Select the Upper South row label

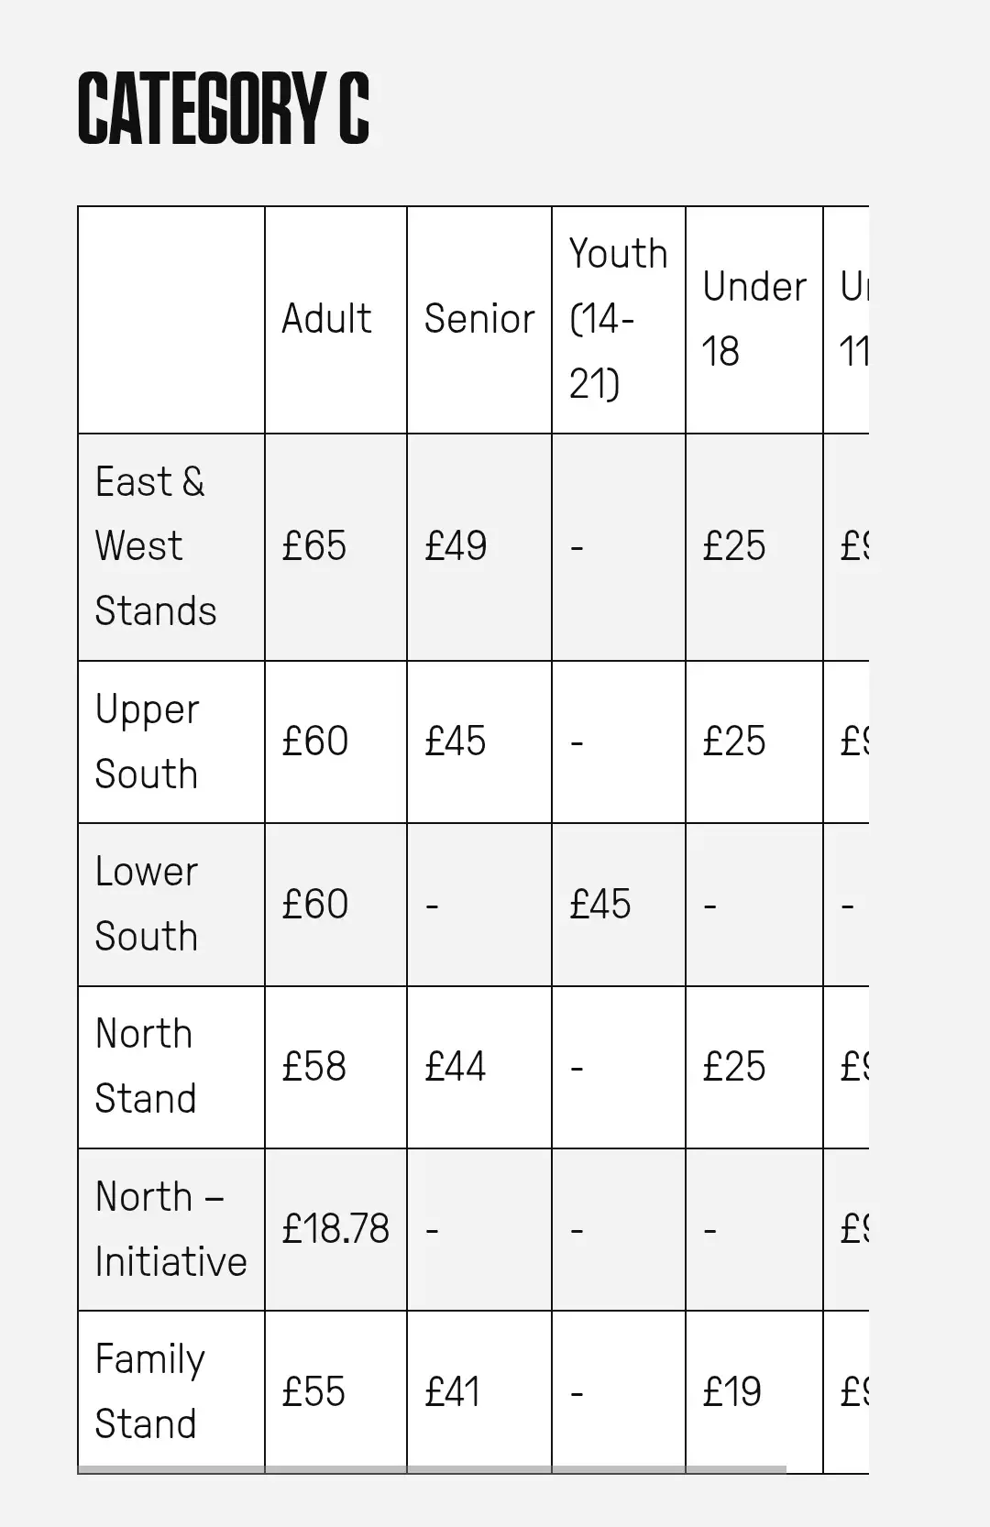click(x=148, y=742)
